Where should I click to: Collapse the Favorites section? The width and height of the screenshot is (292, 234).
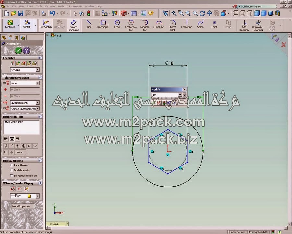tap(40, 58)
